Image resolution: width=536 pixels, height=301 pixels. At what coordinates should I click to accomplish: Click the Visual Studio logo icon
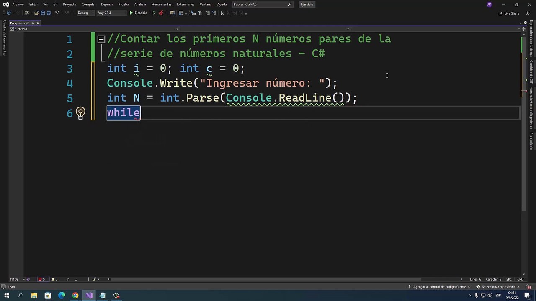[6, 4]
